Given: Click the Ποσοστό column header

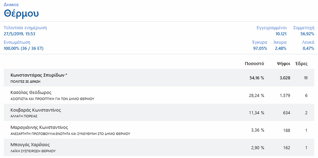Looking at the screenshot, I should [254, 64].
